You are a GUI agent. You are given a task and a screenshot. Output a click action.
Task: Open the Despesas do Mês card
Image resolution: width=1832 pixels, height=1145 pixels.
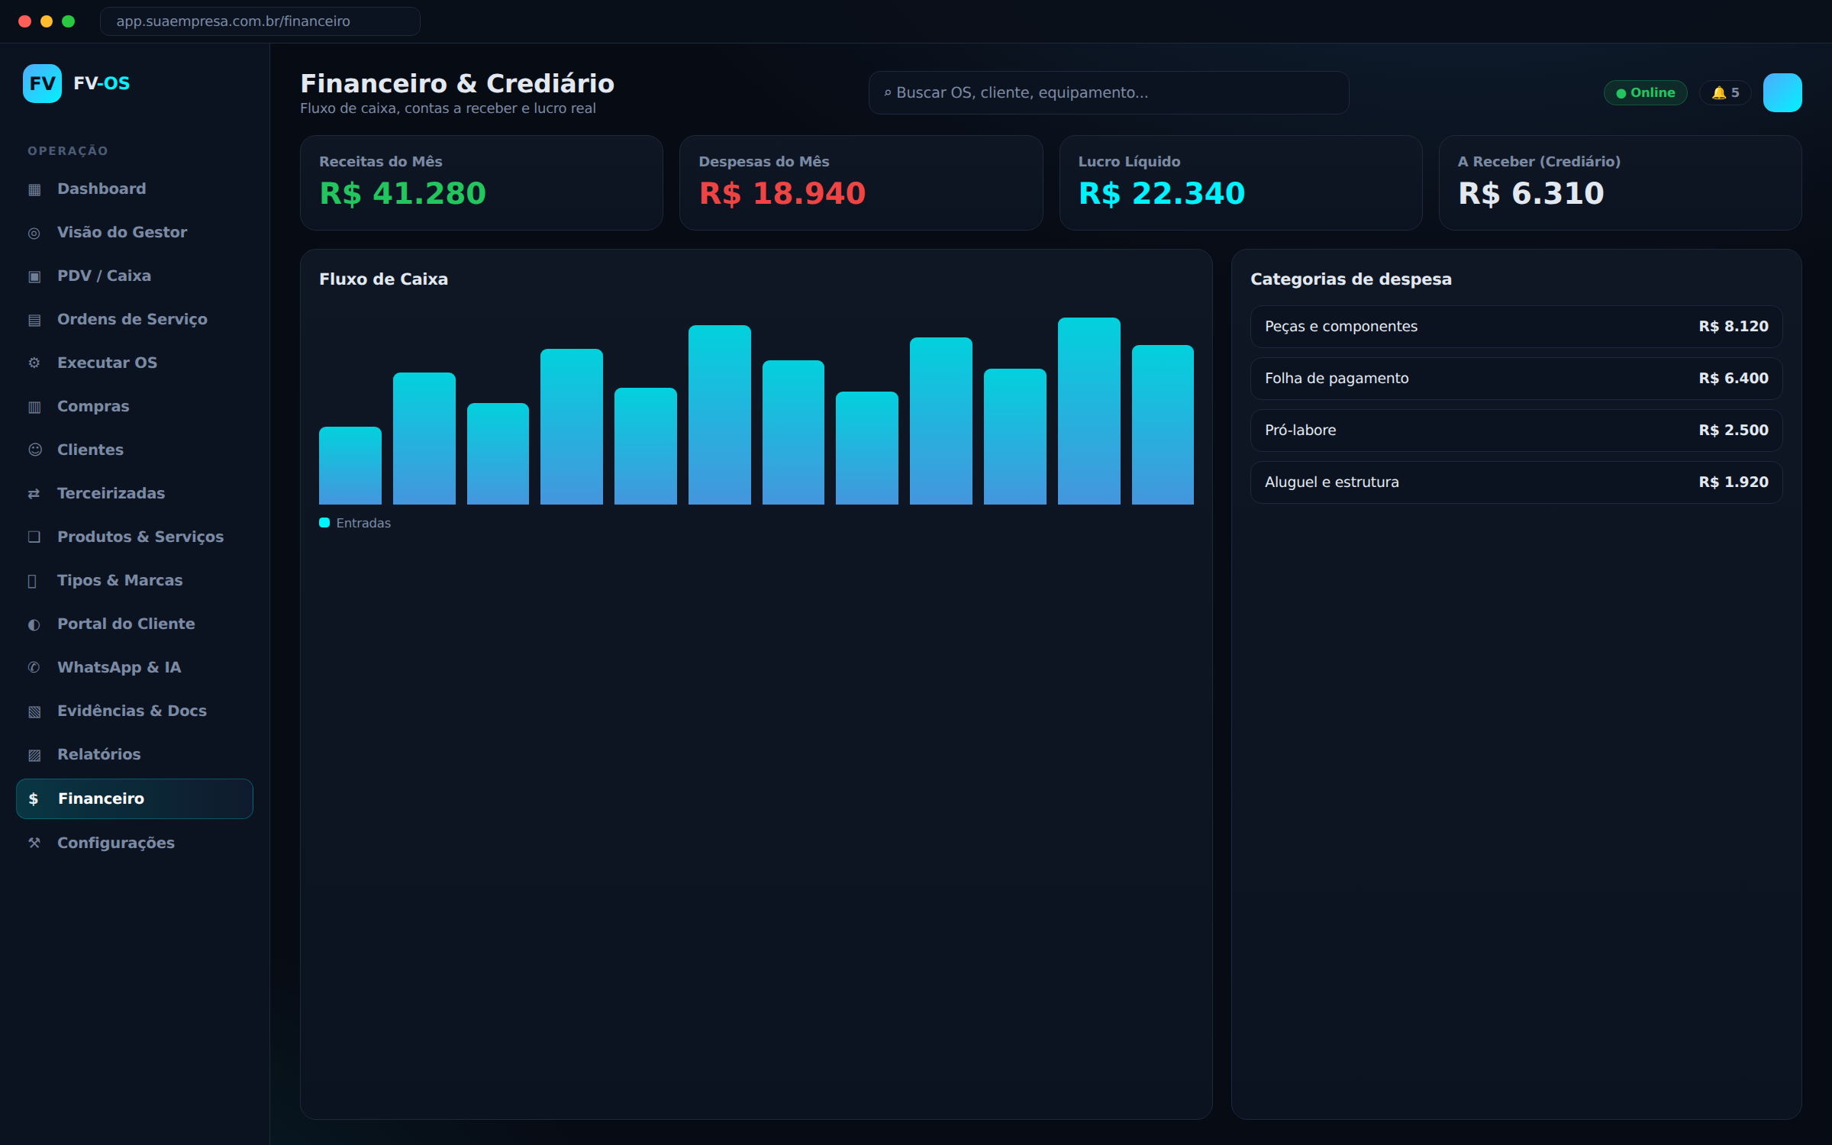[861, 182]
